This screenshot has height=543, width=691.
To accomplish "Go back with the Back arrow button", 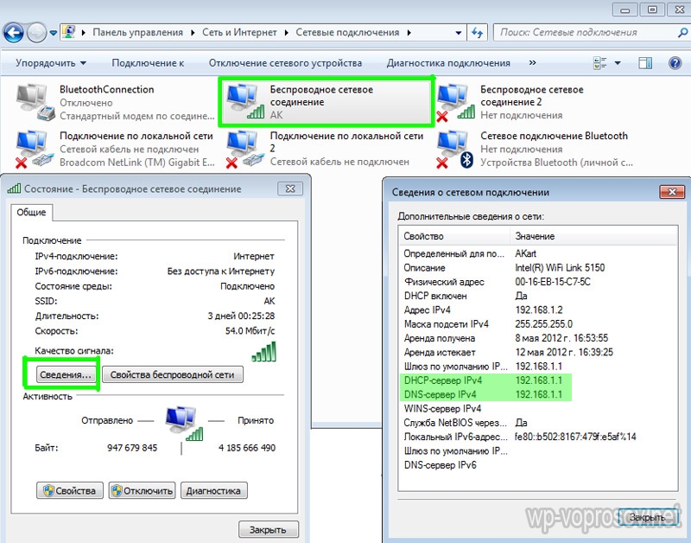I will tap(13, 33).
